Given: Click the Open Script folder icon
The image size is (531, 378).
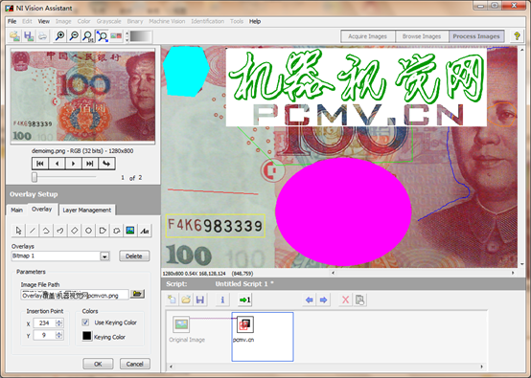Looking at the screenshot, I should pos(186,300).
